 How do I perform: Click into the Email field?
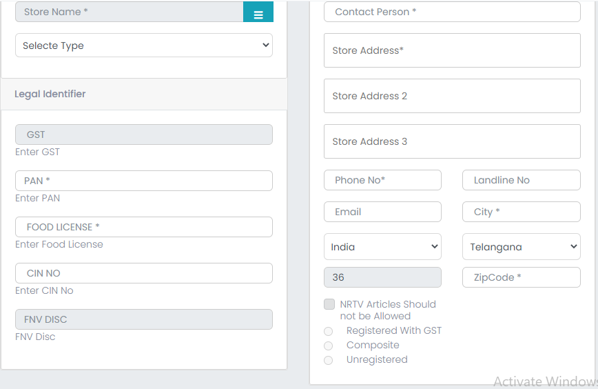[x=382, y=212]
